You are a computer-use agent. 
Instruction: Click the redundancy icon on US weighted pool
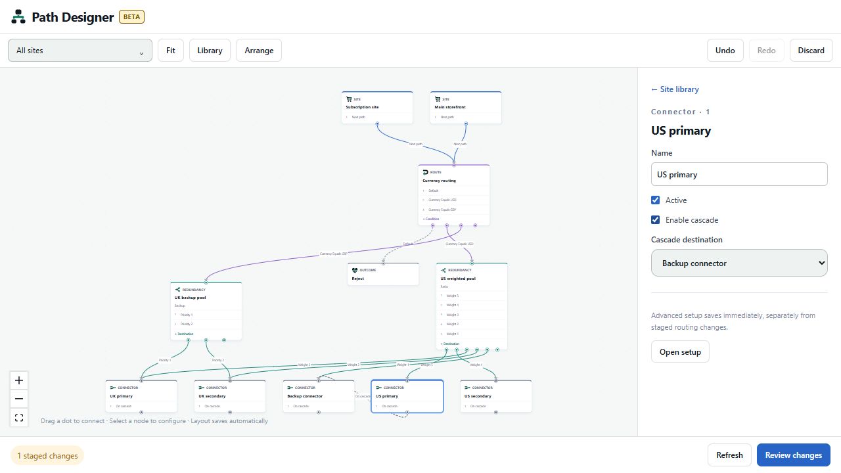click(x=443, y=270)
